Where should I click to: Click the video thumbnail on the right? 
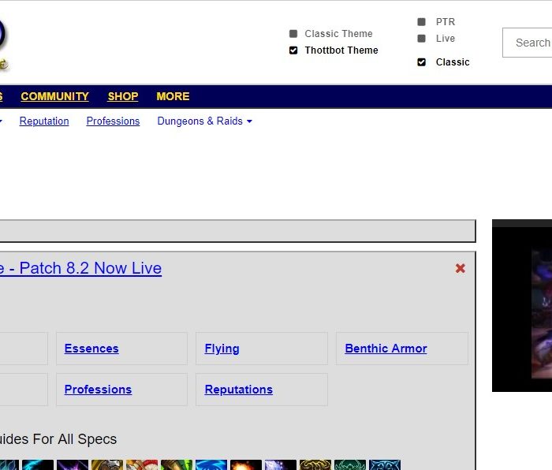(522, 308)
